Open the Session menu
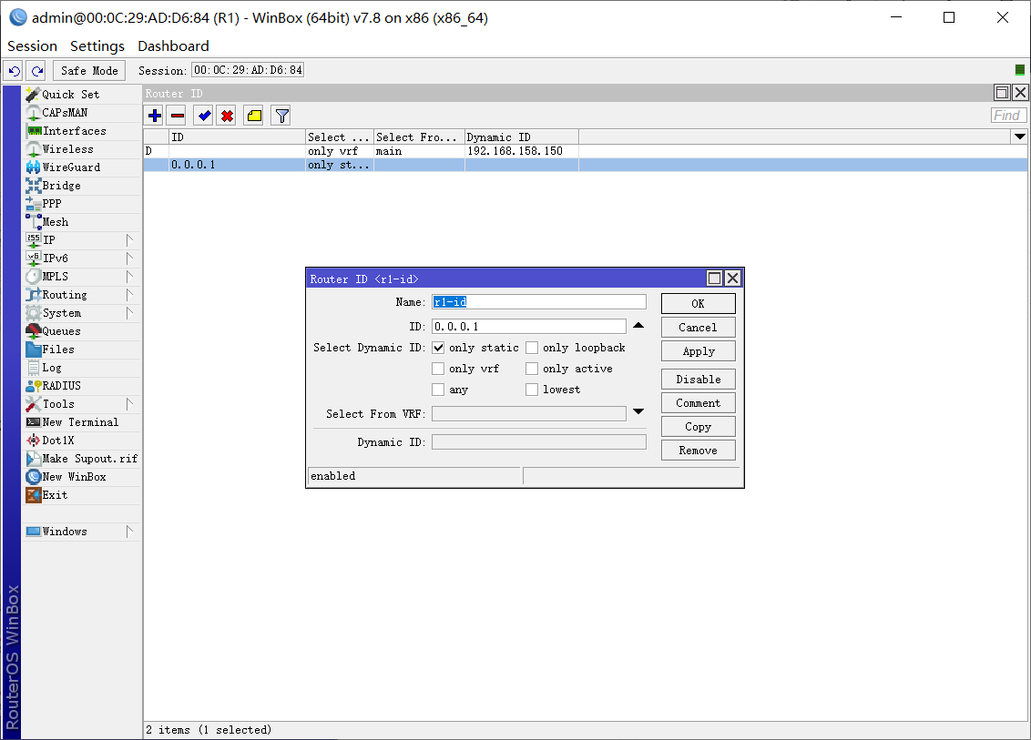The height and width of the screenshot is (740, 1031). click(32, 46)
